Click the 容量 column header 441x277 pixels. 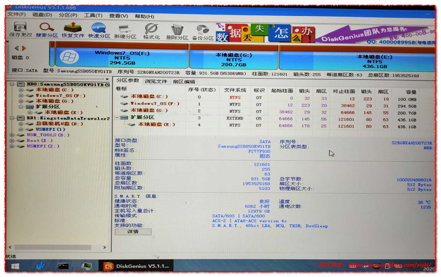coord(411,92)
